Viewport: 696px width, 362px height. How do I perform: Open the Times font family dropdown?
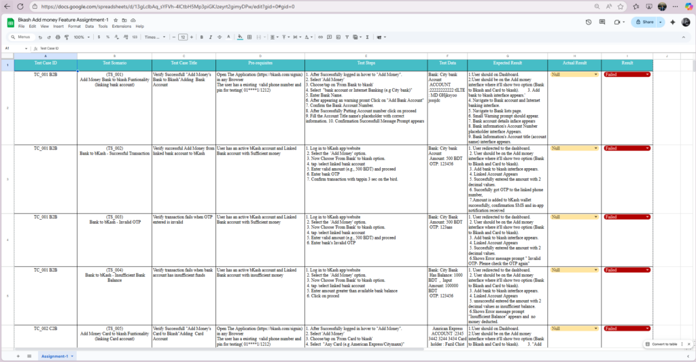point(155,37)
